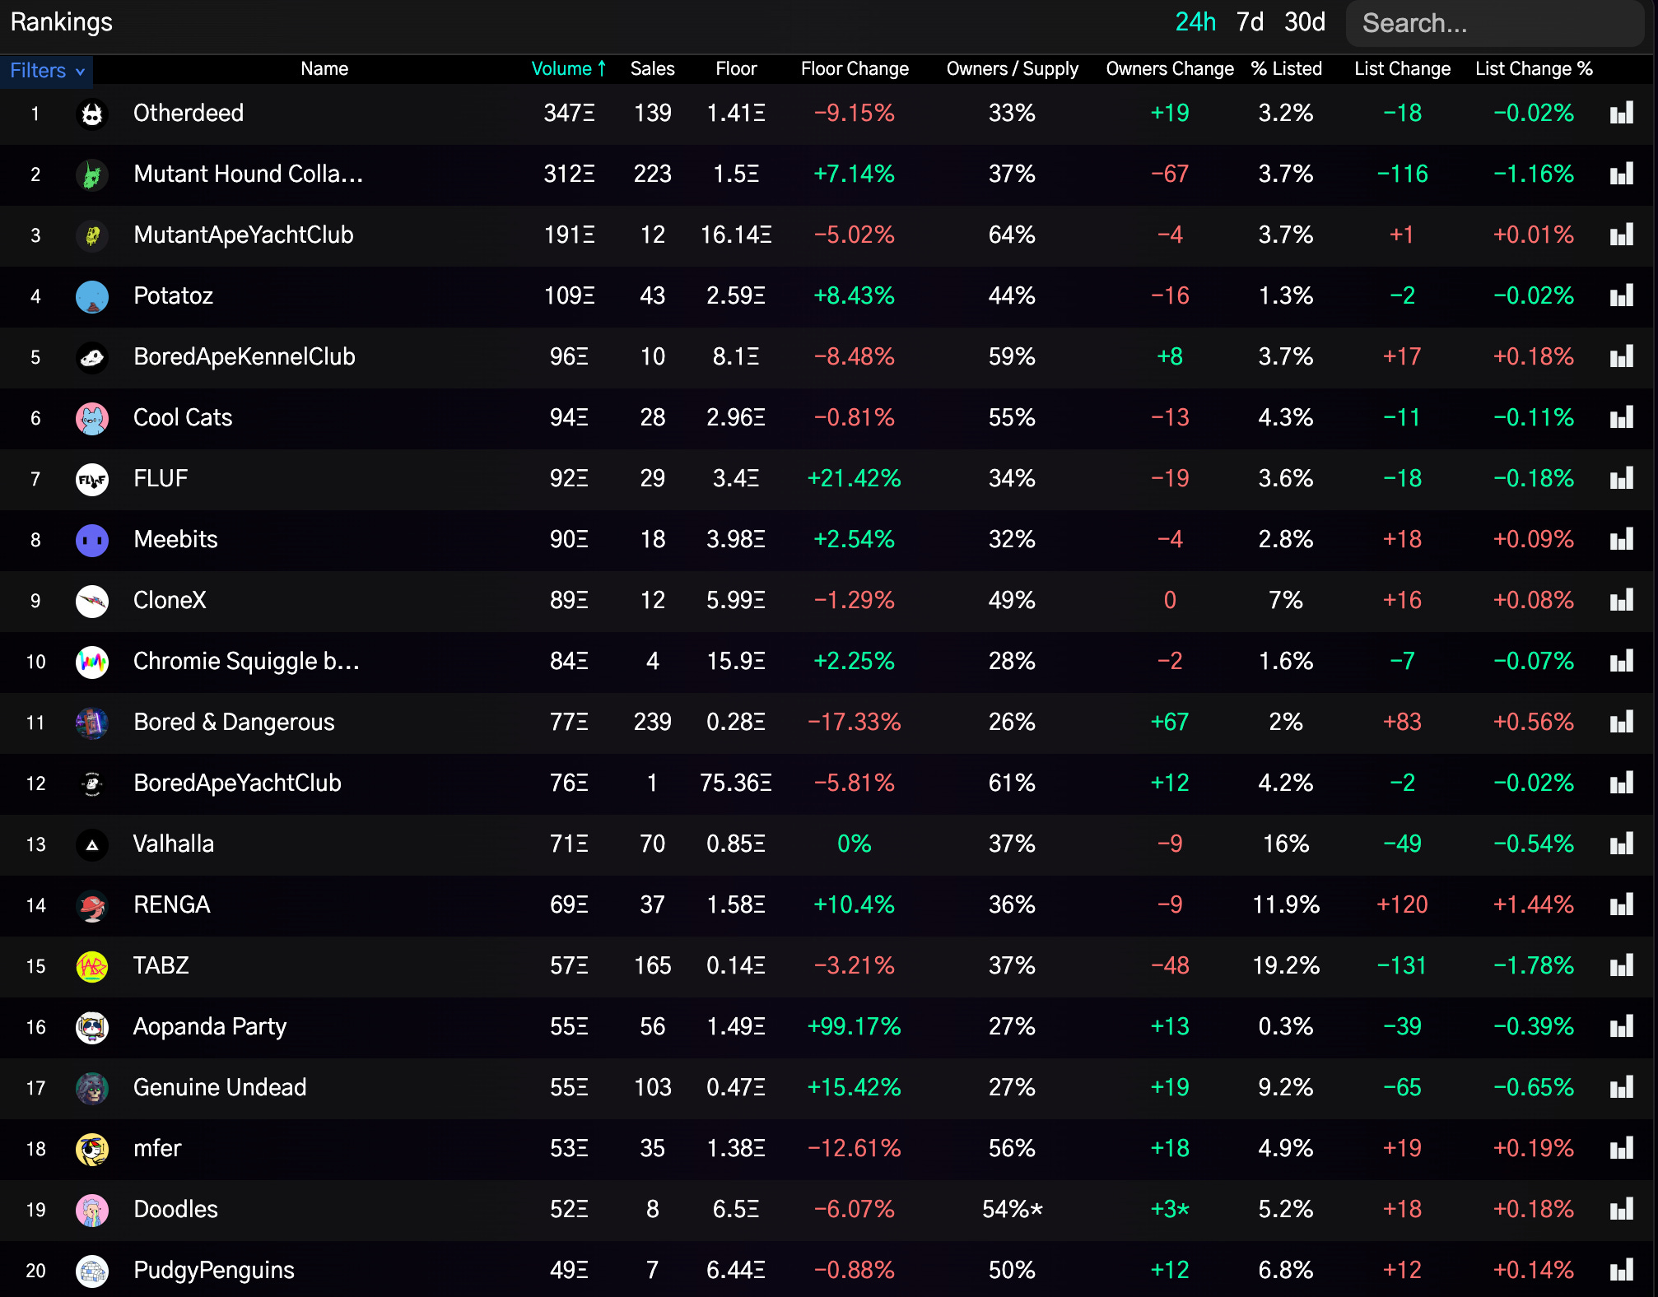Open the MutantApeYachtClub collection link
The width and height of the screenshot is (1658, 1297).
click(244, 235)
